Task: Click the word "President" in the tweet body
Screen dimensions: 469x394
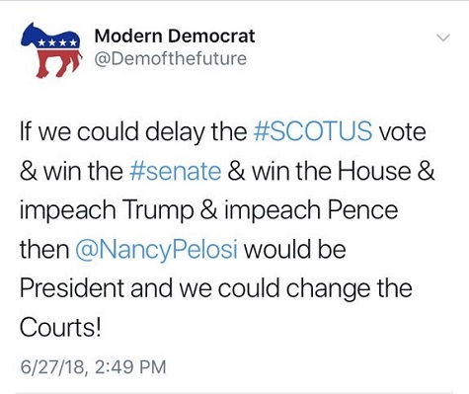Action: pos(72,288)
